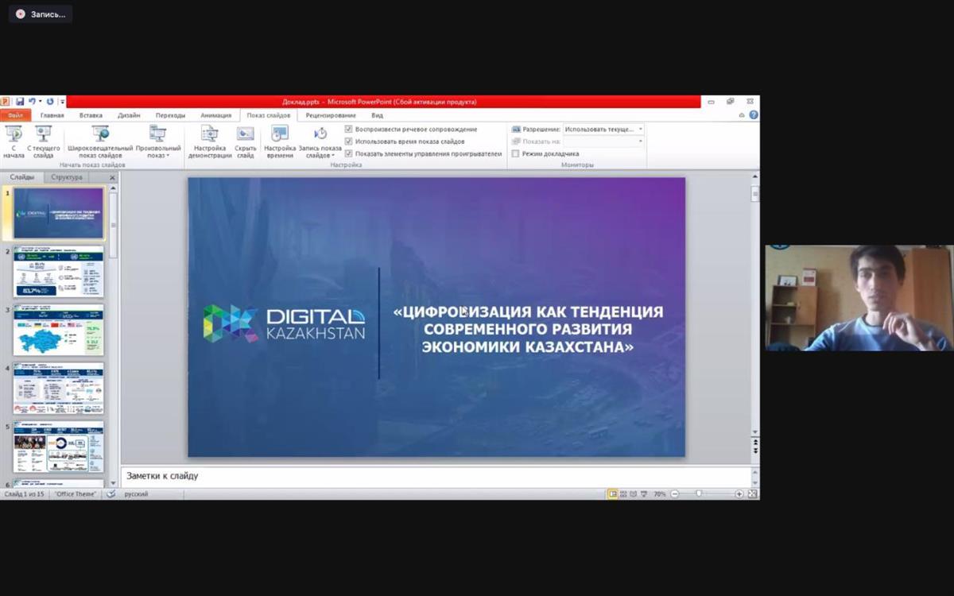
Task: Start slideshow from beginning (С начала)
Action: tap(14, 135)
